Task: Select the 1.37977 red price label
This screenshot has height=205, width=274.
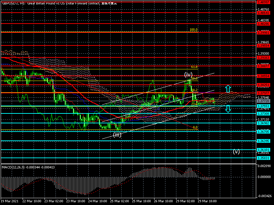Action: pos(263,93)
